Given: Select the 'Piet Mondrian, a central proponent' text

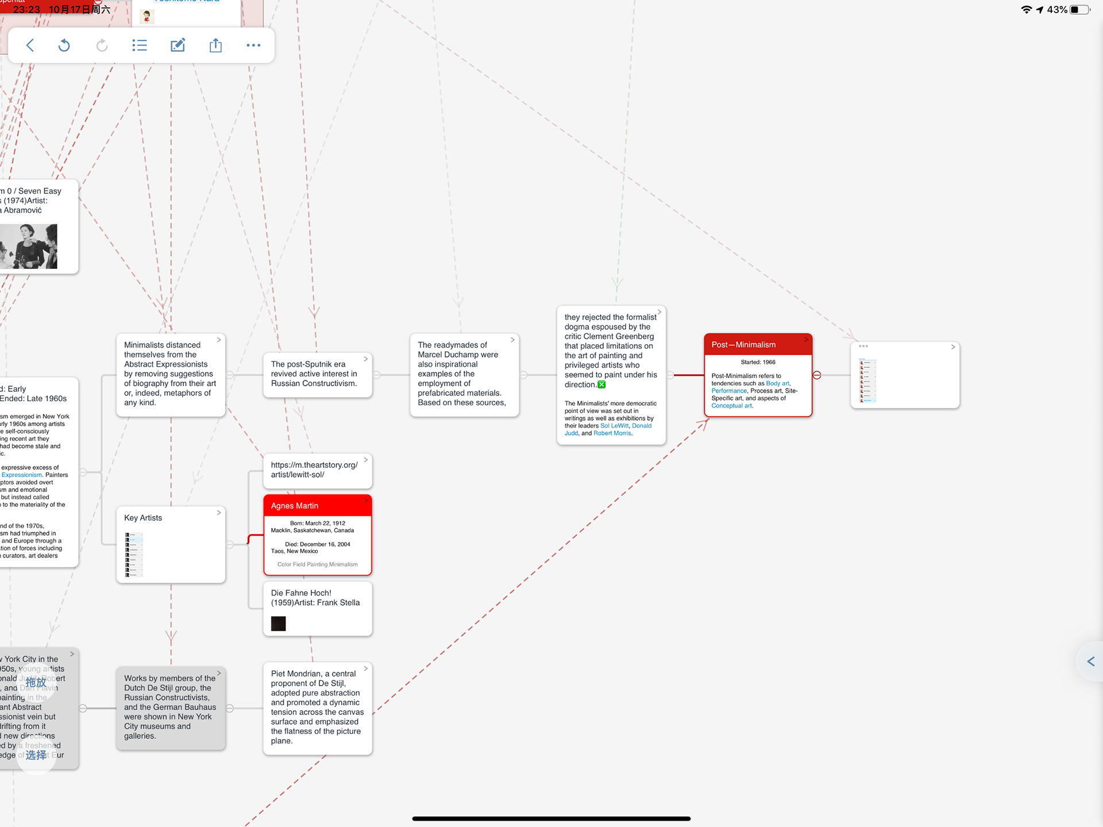Looking at the screenshot, I should pyautogui.click(x=317, y=707).
